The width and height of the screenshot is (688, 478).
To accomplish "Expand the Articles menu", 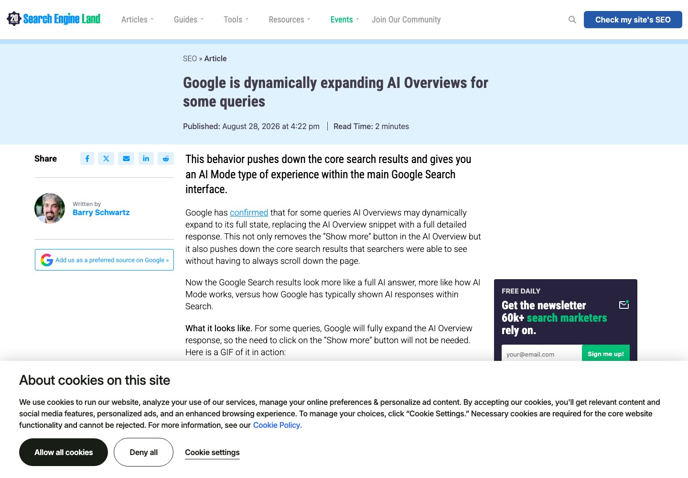I will pos(137,20).
